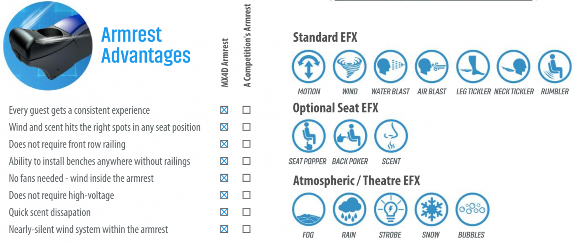Select the Scent nose icon
577x244 pixels.
390,136
